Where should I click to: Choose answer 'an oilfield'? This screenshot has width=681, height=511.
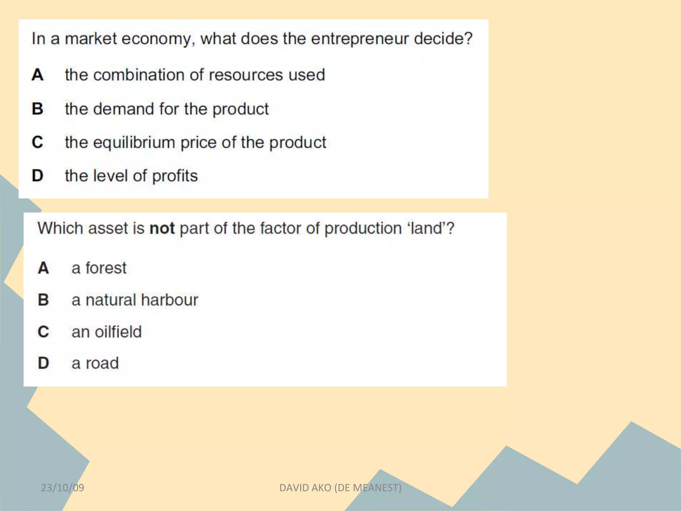click(107, 332)
